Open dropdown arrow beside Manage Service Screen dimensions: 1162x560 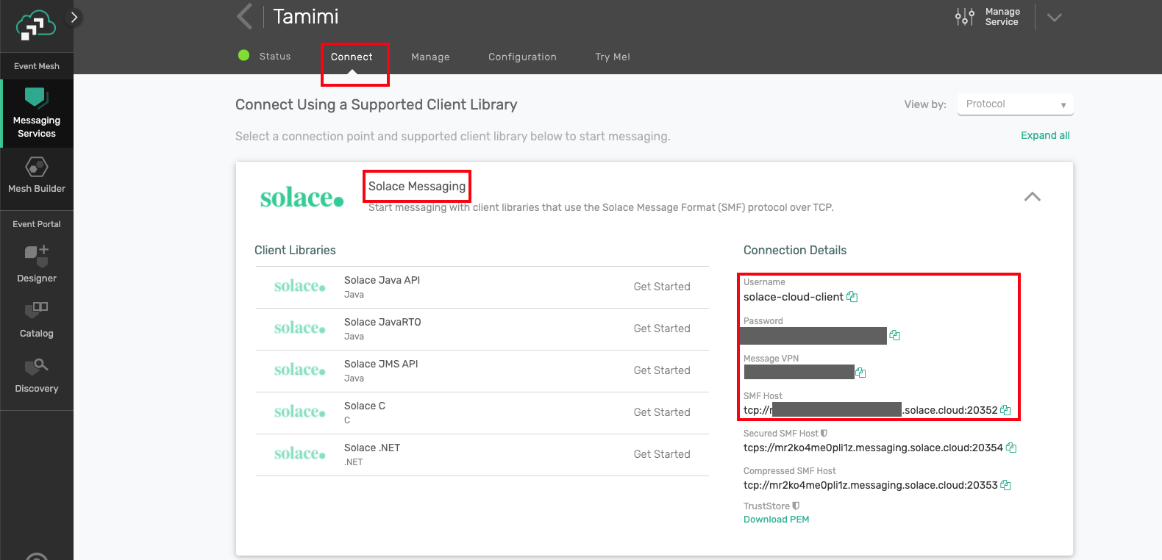(x=1055, y=18)
